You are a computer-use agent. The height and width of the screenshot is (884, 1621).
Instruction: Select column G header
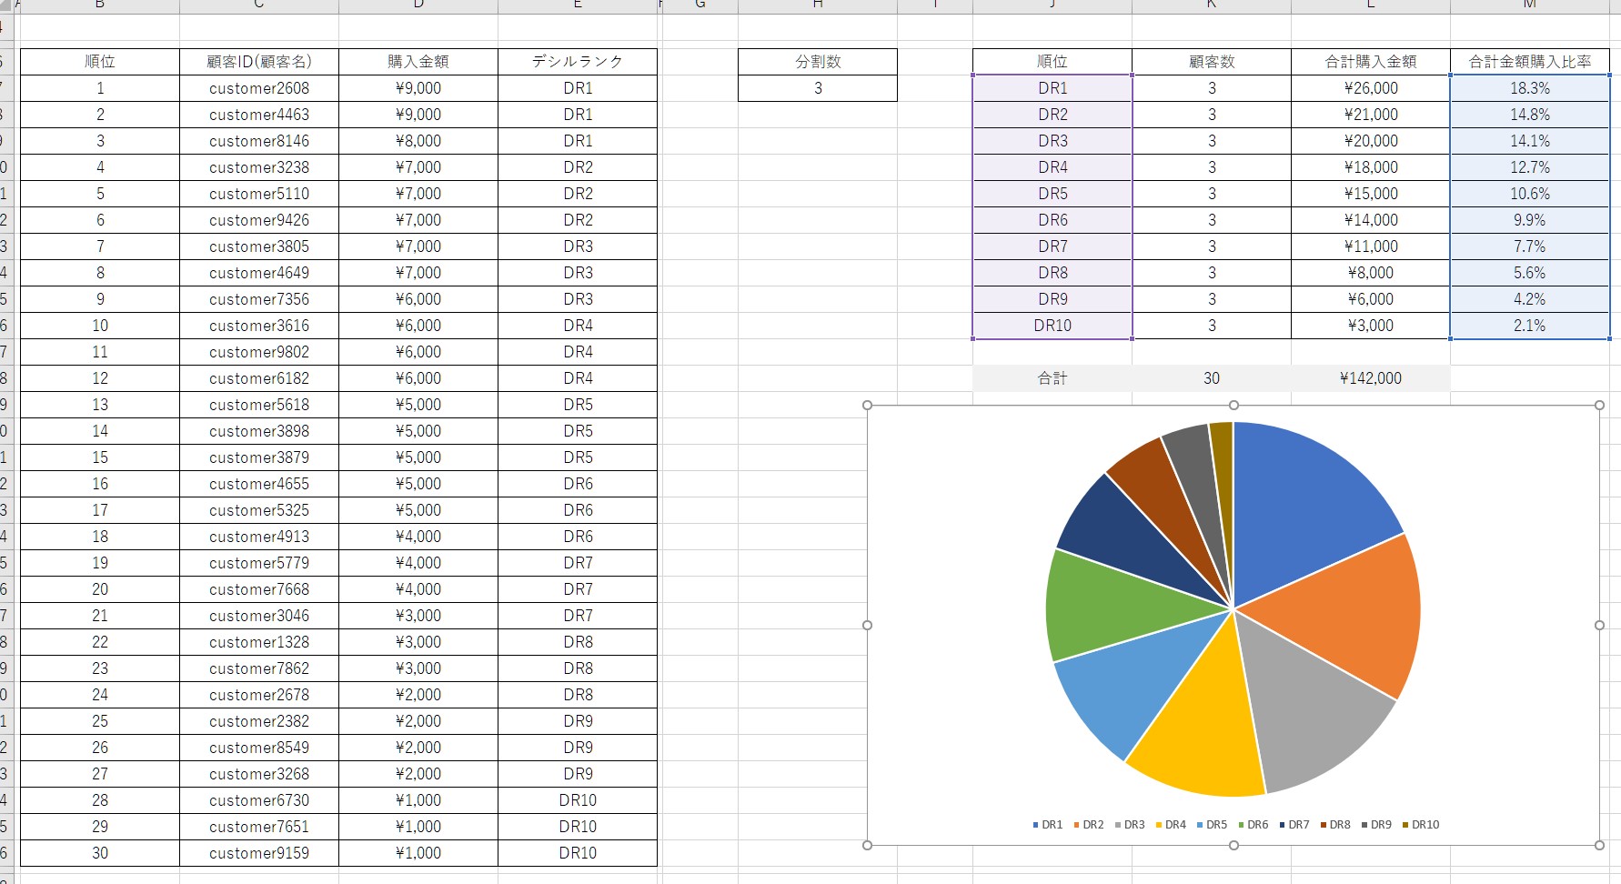click(x=700, y=5)
